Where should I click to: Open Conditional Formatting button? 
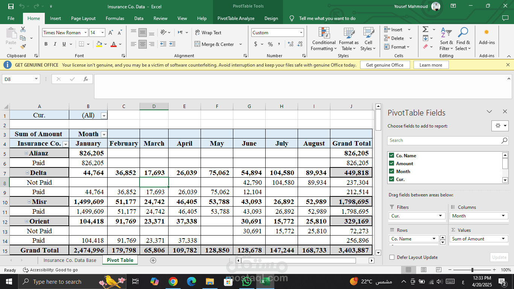[x=324, y=39]
